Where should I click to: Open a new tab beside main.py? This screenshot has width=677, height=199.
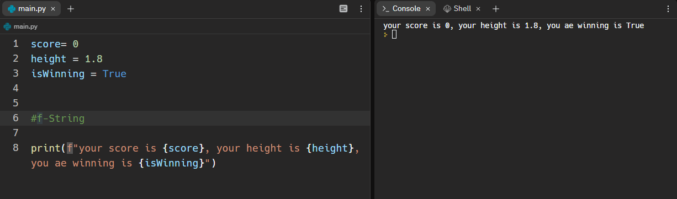point(71,9)
